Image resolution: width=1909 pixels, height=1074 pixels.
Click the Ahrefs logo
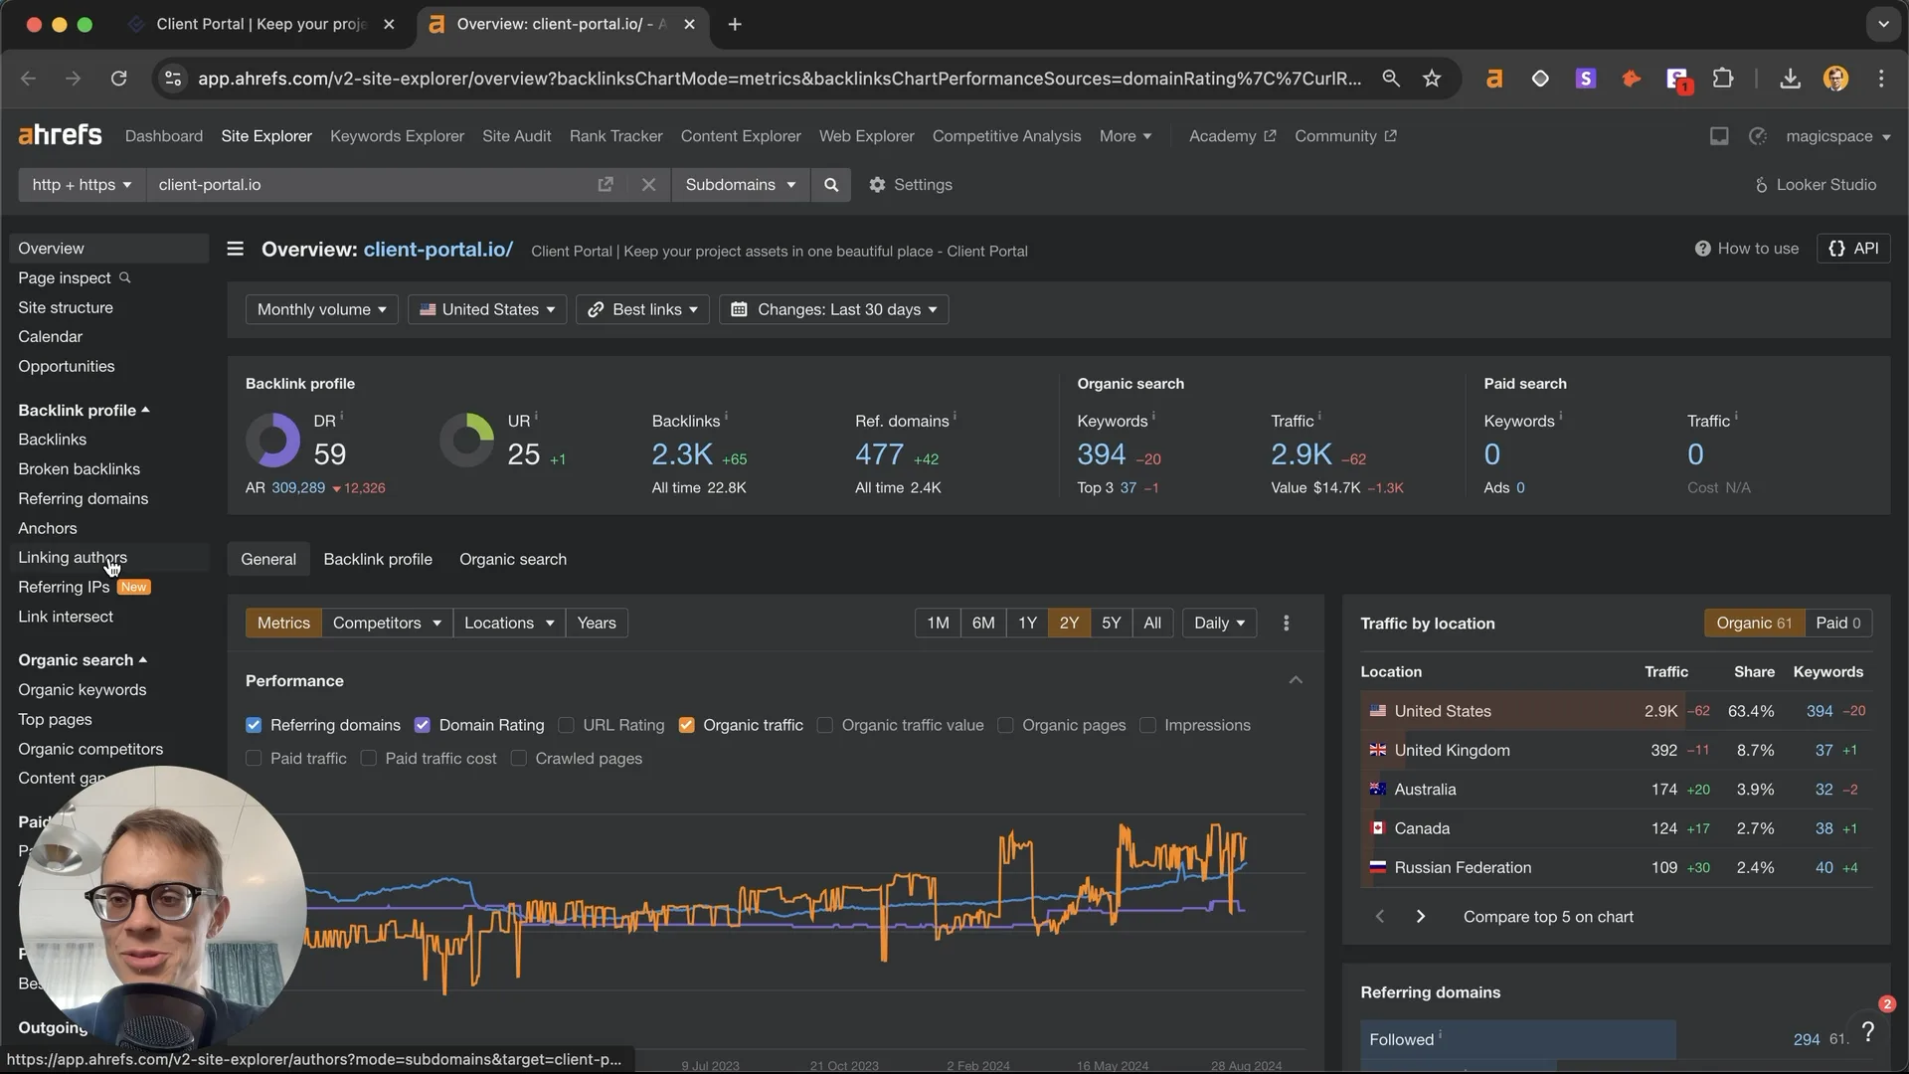tap(60, 135)
